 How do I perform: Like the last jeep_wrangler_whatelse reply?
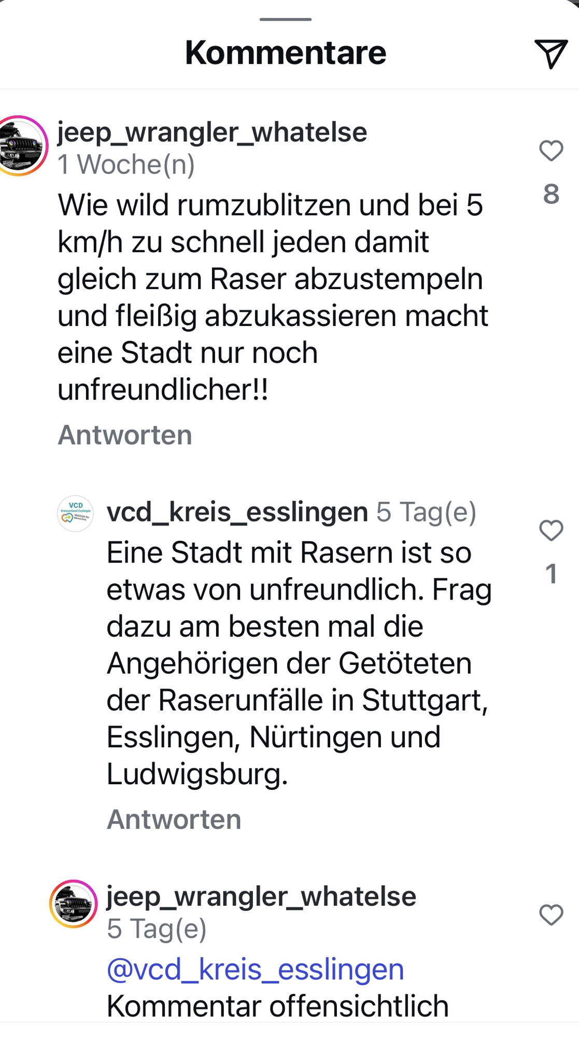(551, 915)
